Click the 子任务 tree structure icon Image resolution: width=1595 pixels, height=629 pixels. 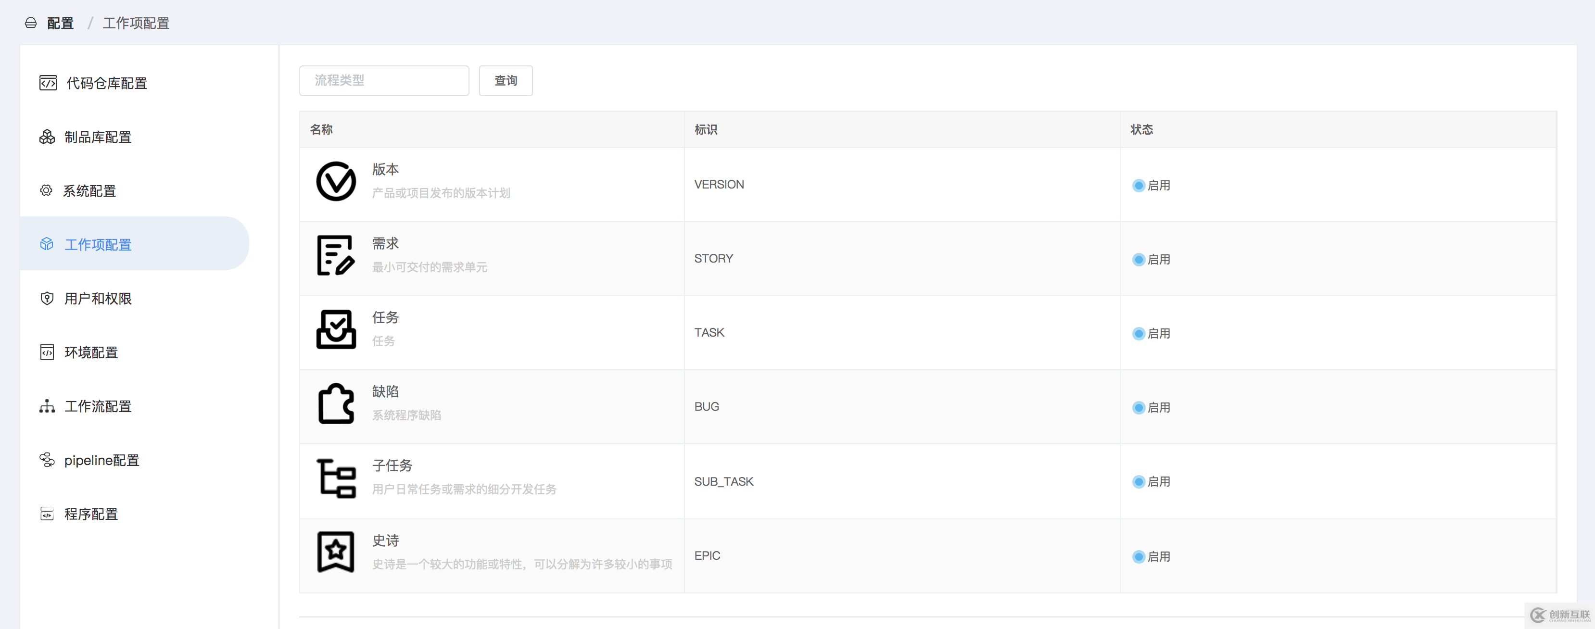click(336, 478)
